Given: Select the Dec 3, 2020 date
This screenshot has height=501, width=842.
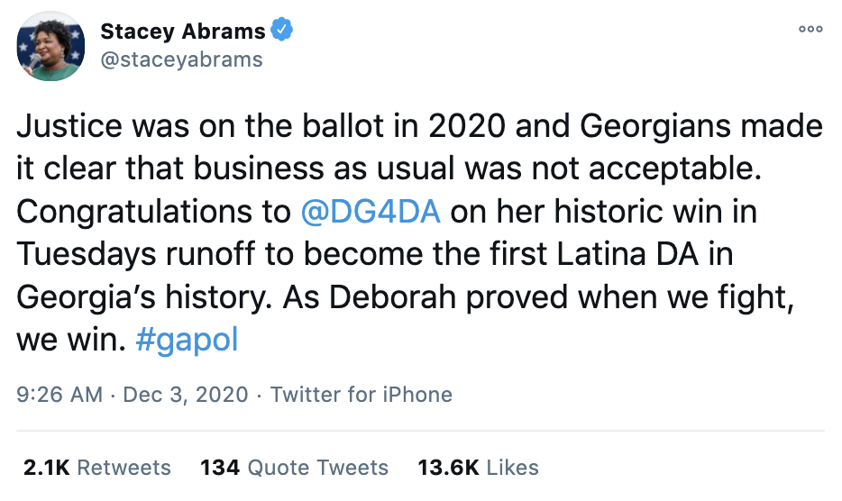Looking at the screenshot, I should [x=184, y=395].
